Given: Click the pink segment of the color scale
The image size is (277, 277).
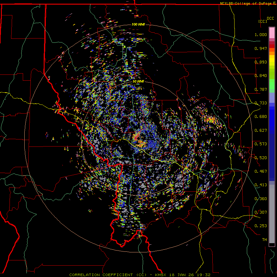Looking at the screenshot, I should tap(272, 33).
